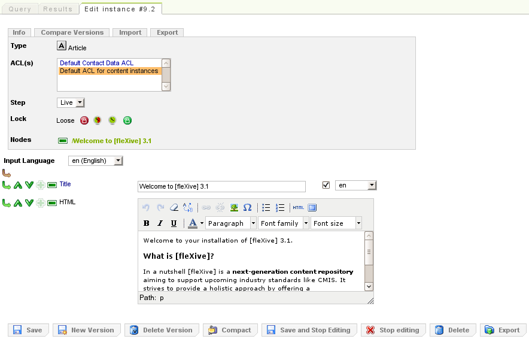529x339 pixels.
Task: Click the redo icon in the HTML editor
Action: (x=160, y=207)
